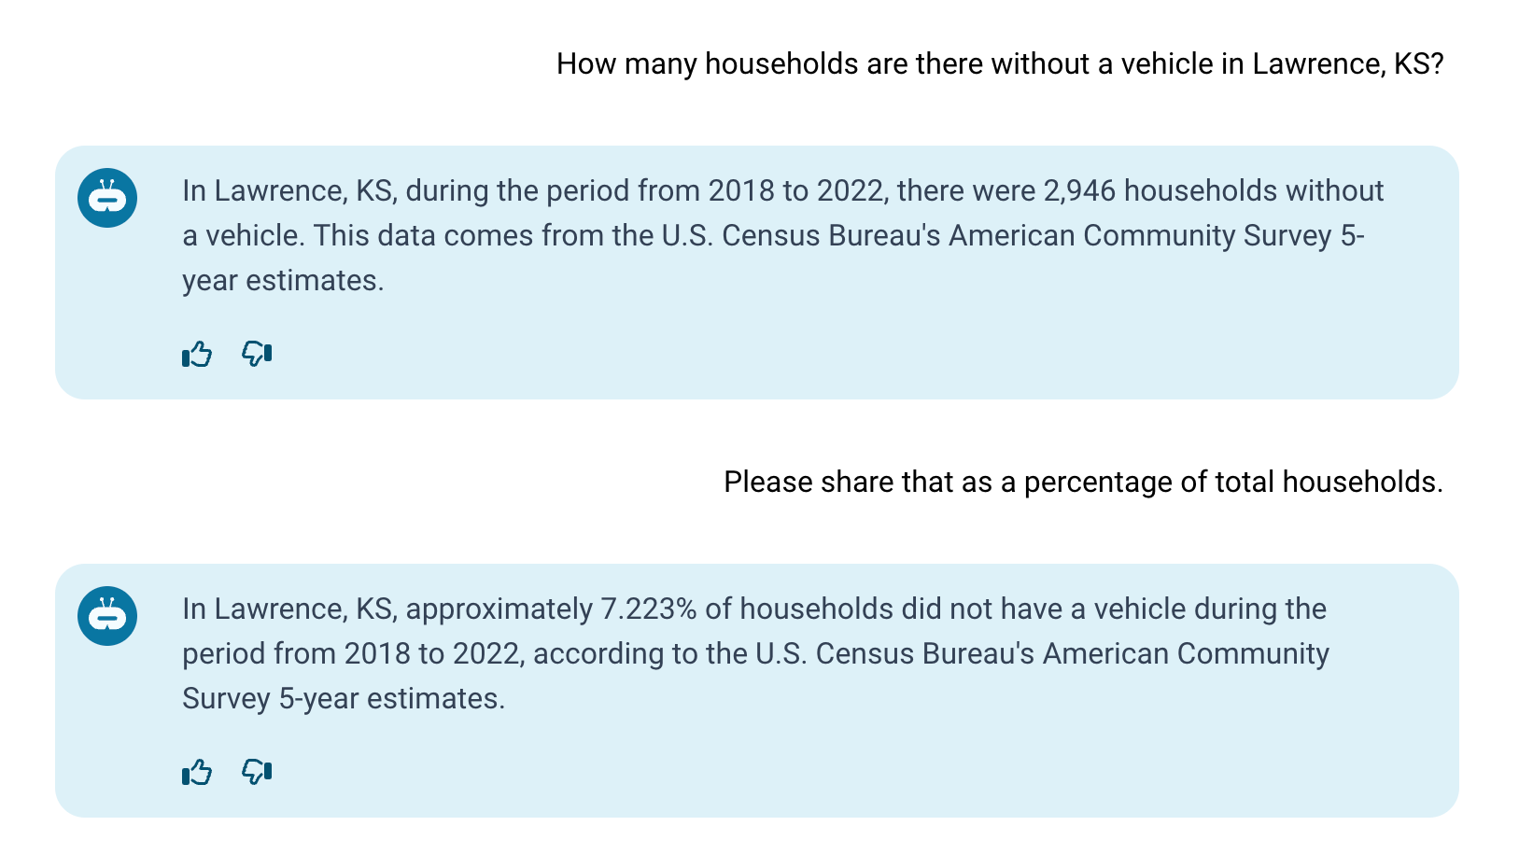Click 'In Lawrence, KS, approximately' text
1533x868 pixels.
click(387, 609)
